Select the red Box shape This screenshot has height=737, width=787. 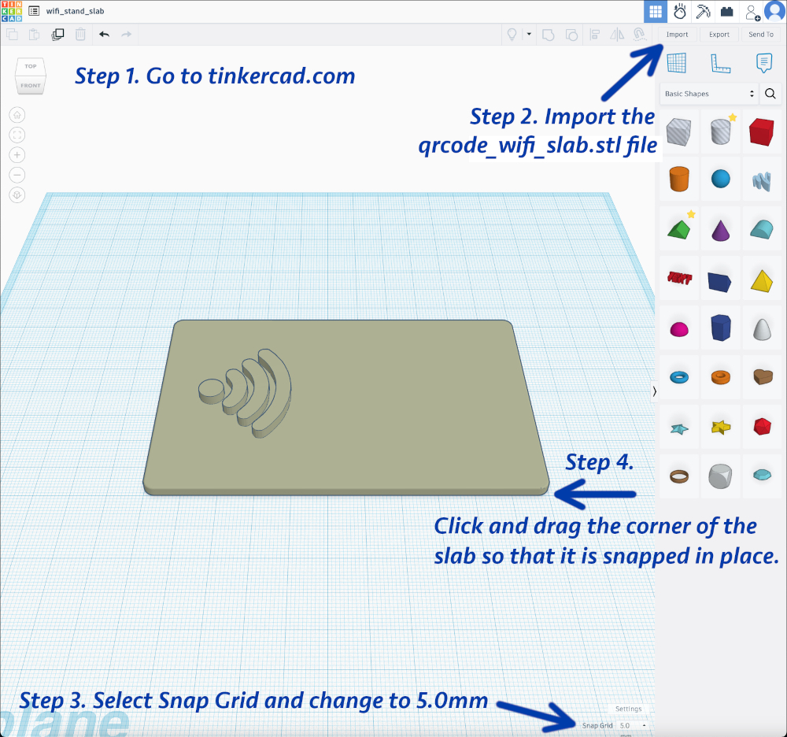pyautogui.click(x=761, y=132)
